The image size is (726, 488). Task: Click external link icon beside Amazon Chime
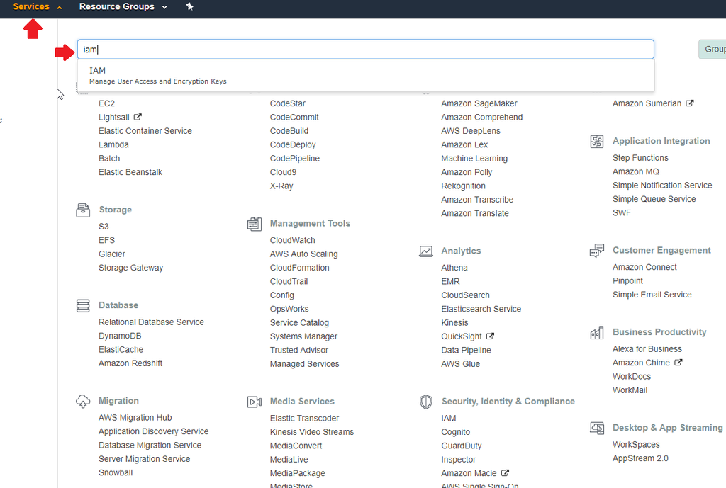(x=678, y=363)
